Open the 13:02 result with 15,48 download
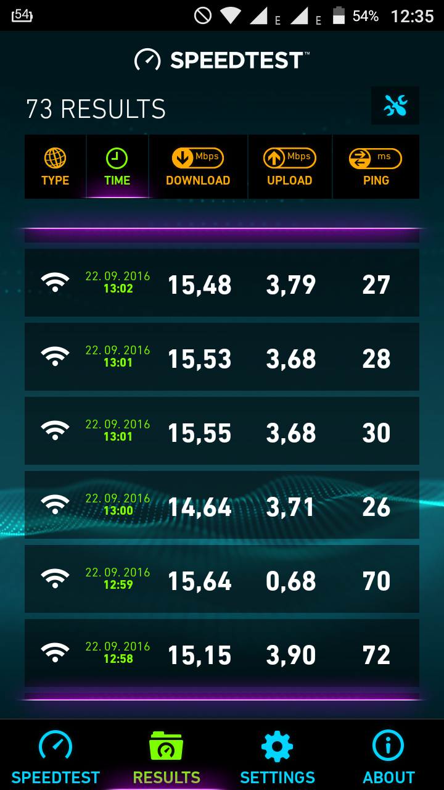Screen dimensions: 444x790 pos(222,283)
